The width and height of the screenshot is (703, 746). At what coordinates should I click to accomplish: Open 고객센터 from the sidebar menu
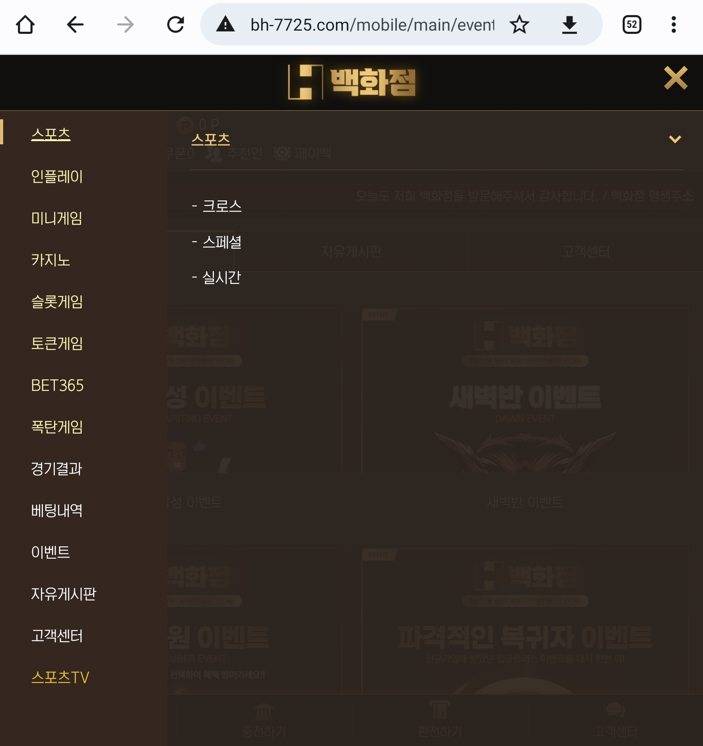[57, 635]
